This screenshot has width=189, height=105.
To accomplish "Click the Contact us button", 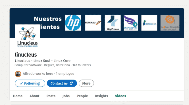I will [62, 83].
